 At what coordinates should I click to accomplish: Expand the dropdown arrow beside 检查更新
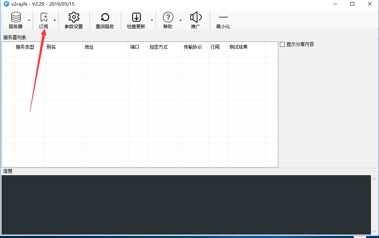coord(152,20)
